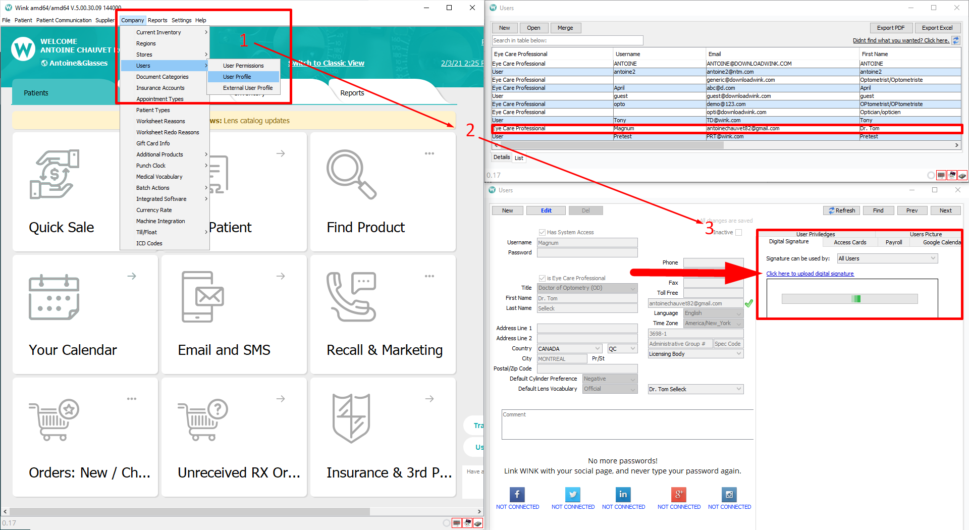The height and width of the screenshot is (530, 969).
Task: Click the Comment text area
Action: 627,425
